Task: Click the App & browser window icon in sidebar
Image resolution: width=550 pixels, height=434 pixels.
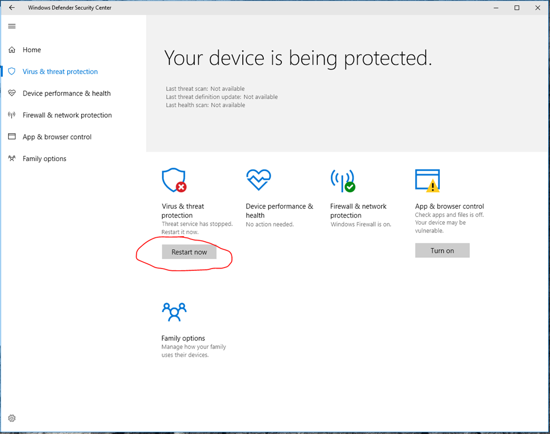Action: 12,136
